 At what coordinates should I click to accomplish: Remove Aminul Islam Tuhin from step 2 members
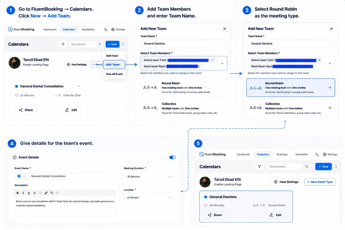point(212,60)
